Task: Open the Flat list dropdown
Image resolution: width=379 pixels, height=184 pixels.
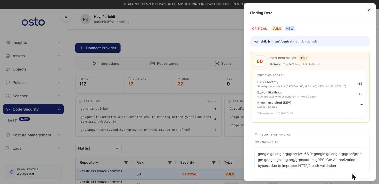Action: pos(98,148)
